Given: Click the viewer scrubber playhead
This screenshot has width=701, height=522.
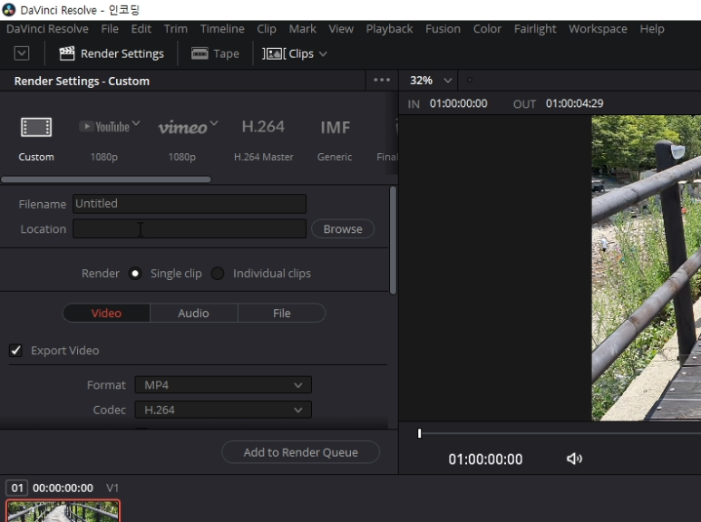Looking at the screenshot, I should [419, 433].
